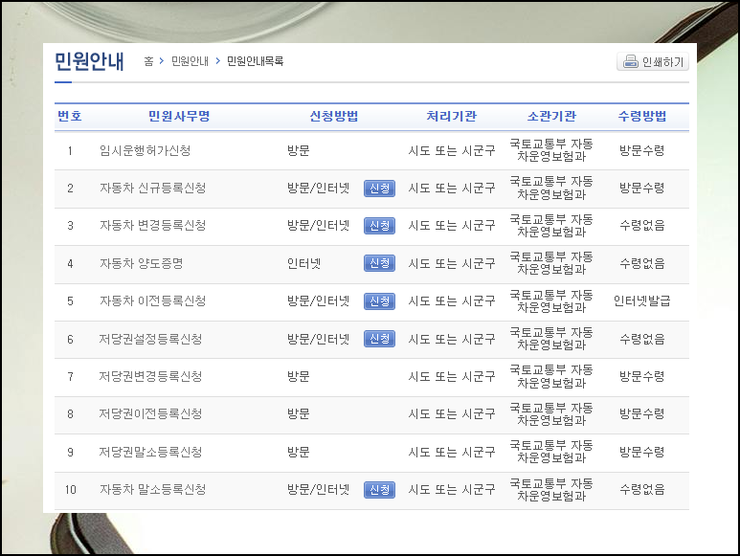Select 인터넷 method cell for 자동차 양도증명

(x=303, y=263)
